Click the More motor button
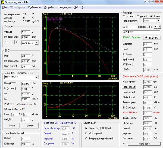 (12, 126)
